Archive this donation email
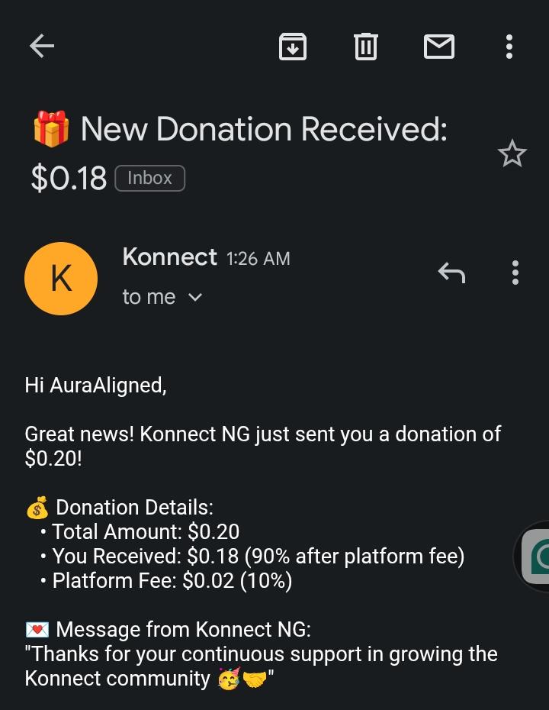This screenshot has width=549, height=710. click(293, 47)
